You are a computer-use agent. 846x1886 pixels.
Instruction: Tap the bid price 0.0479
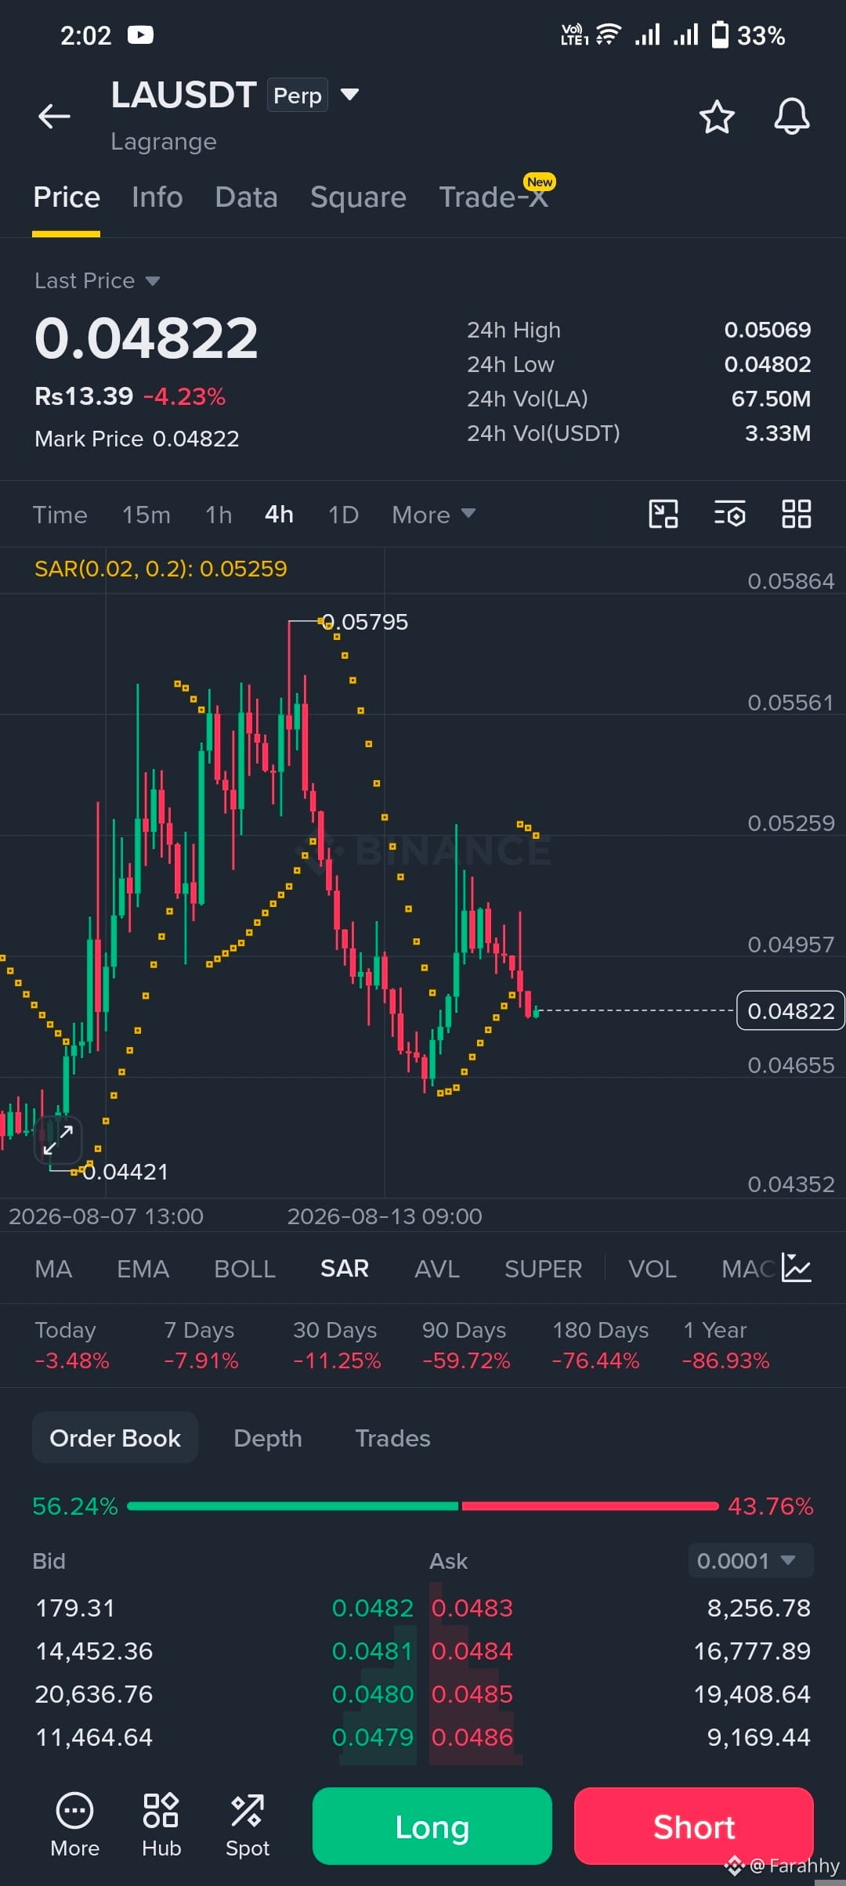[372, 1737]
